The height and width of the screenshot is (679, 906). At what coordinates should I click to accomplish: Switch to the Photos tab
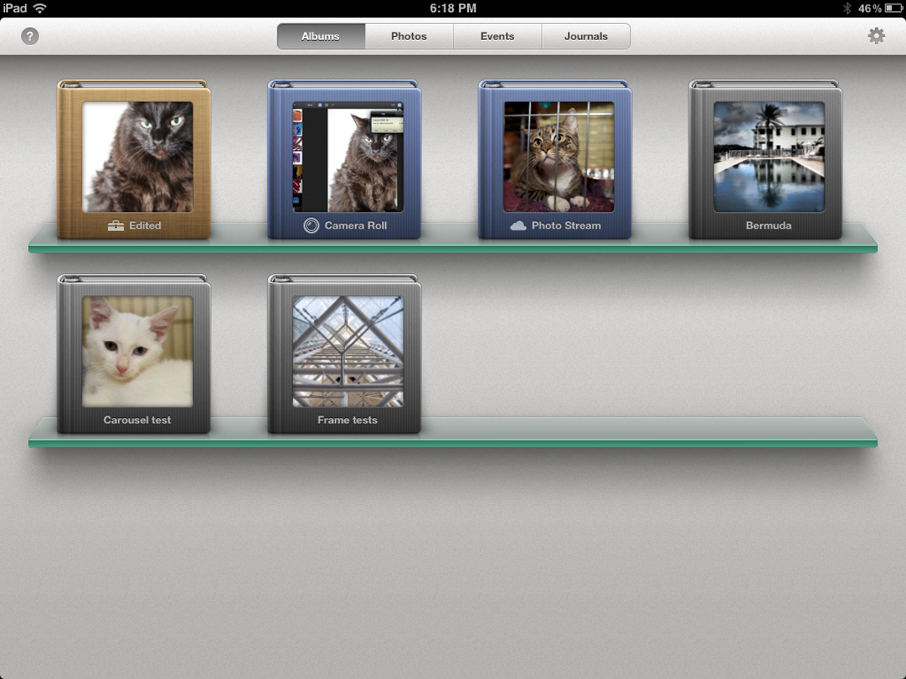[408, 36]
